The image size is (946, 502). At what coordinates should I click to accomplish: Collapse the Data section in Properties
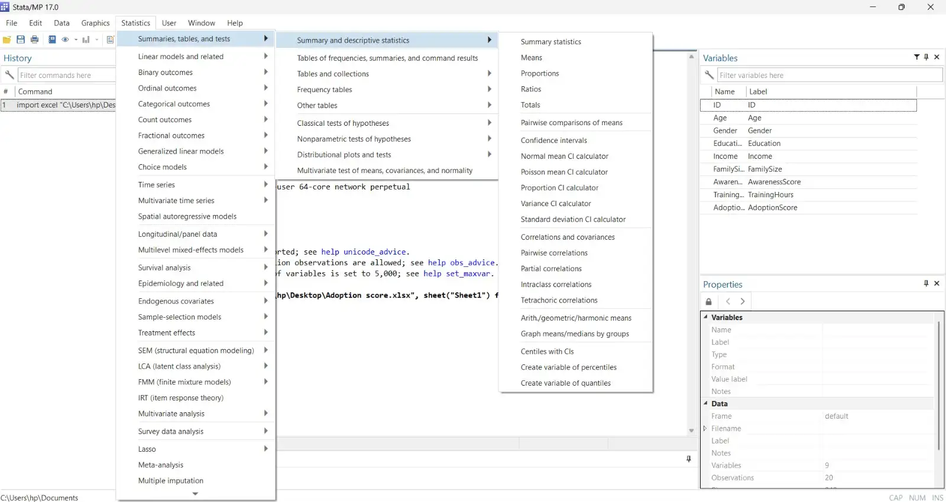click(x=705, y=403)
